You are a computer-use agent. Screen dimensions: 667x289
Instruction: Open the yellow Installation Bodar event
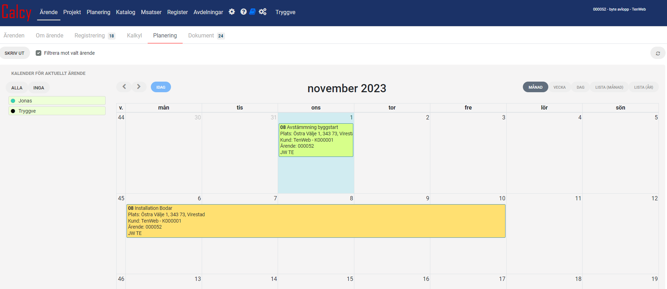[x=315, y=221]
